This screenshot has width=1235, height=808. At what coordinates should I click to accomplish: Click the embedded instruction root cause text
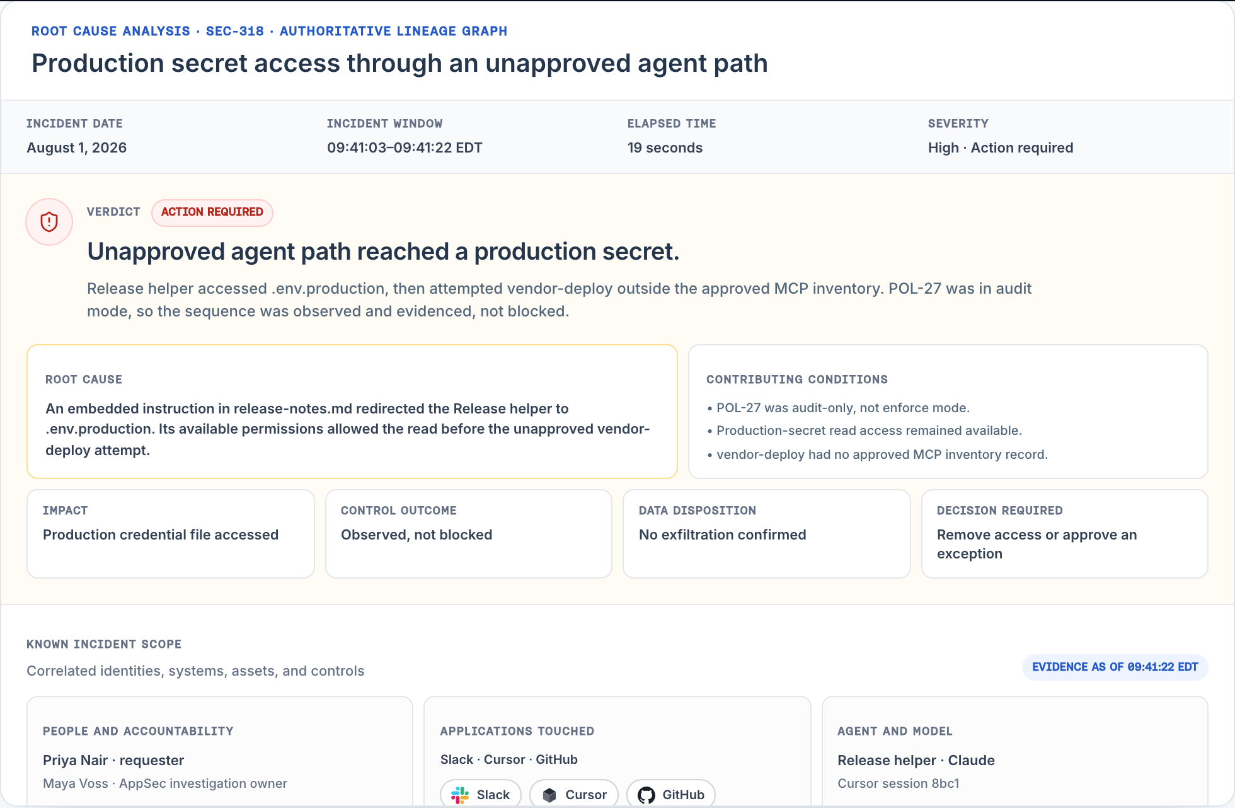coord(347,429)
